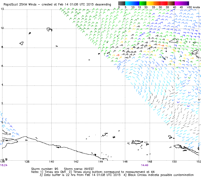Click the '5' label under the color bar
The height and width of the screenshot is (177, 201).
pos(125,7)
